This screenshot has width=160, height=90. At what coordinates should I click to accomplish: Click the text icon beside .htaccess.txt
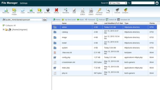pyautogui.click(x=55, y=52)
